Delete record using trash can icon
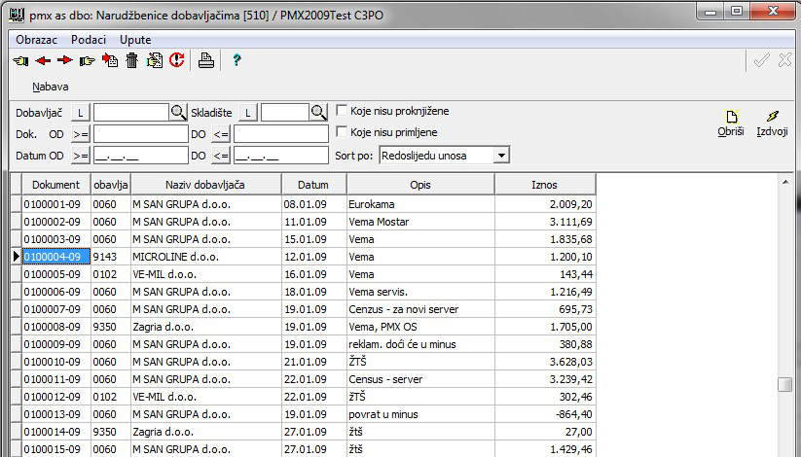The image size is (801, 457). (x=131, y=60)
